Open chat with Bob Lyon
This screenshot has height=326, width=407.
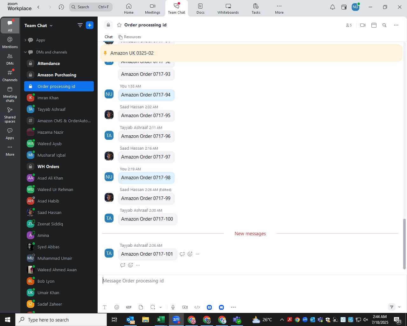tap(59, 281)
